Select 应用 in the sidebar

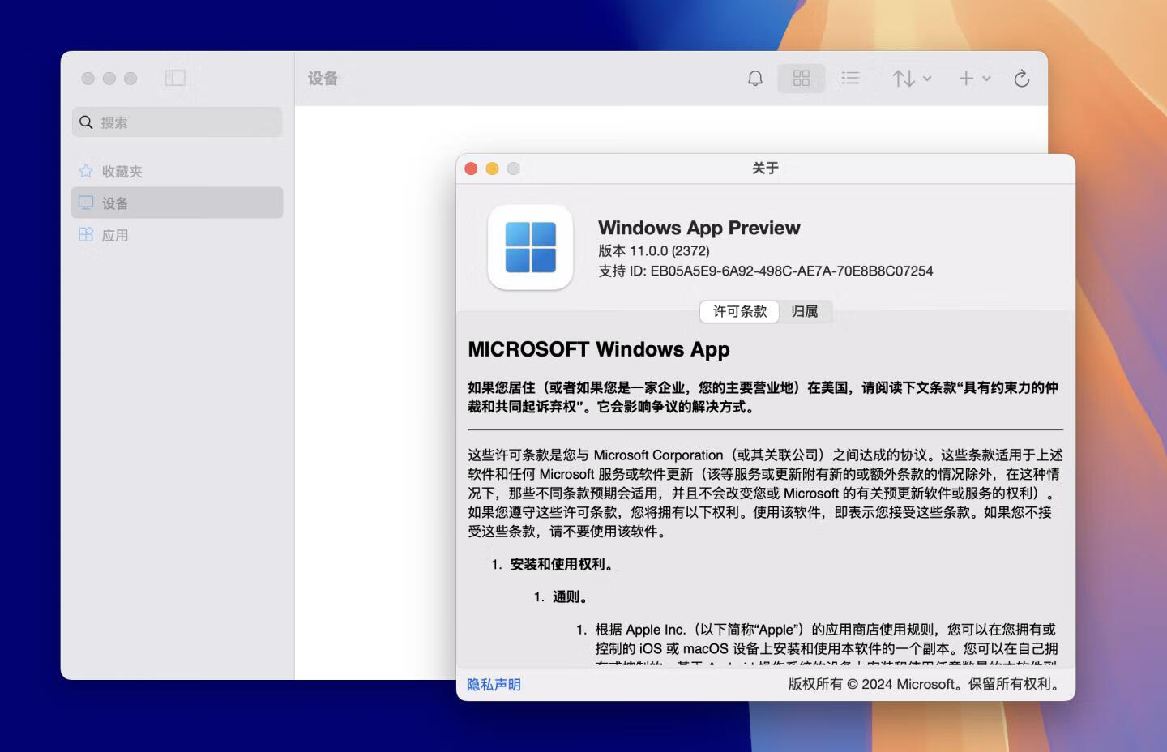pos(177,235)
